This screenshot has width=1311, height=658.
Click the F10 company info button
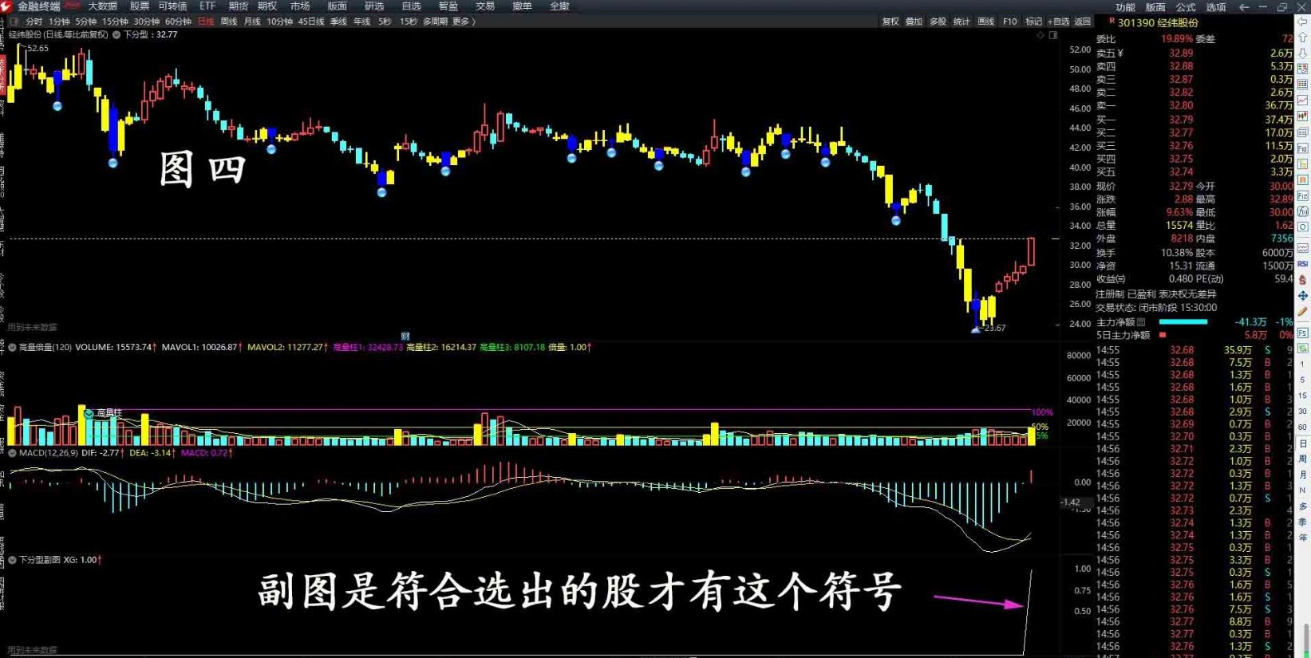pos(1009,22)
